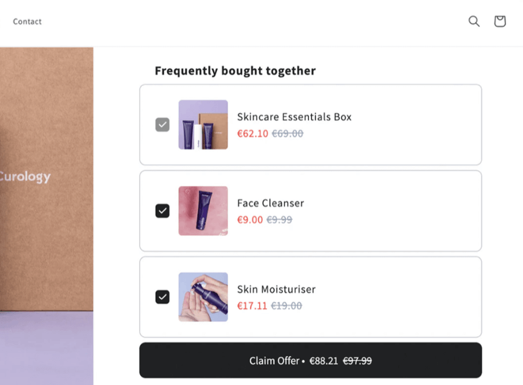Uncheck the Skincare Essentials Box checkbox
523x385 pixels.
(162, 124)
